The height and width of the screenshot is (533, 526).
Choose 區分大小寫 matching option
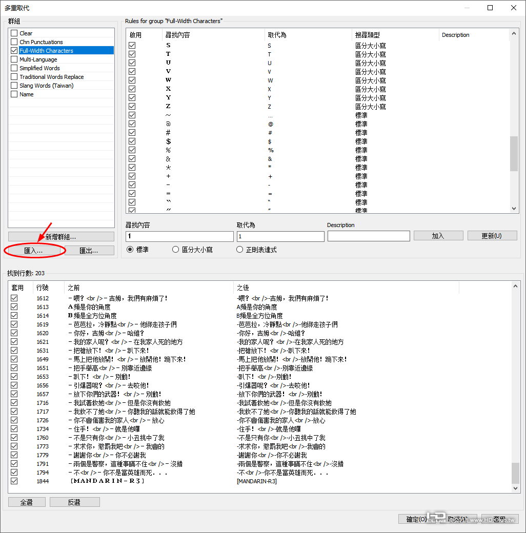(x=175, y=249)
